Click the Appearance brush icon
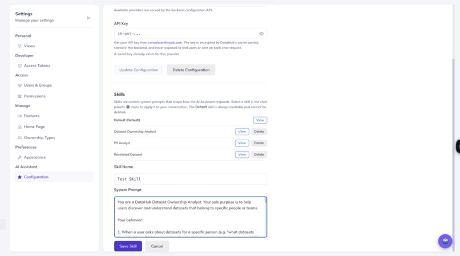460x256 pixels. click(x=19, y=157)
